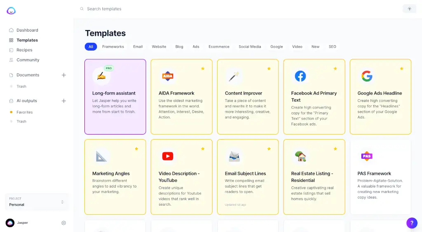This screenshot has width=422, height=232.
Task: Click the Long-form assistant writing hand icon
Action: point(101,76)
